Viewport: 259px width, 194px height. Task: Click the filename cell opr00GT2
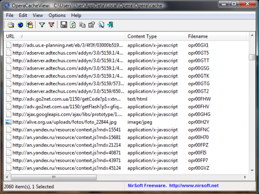coord(198,91)
